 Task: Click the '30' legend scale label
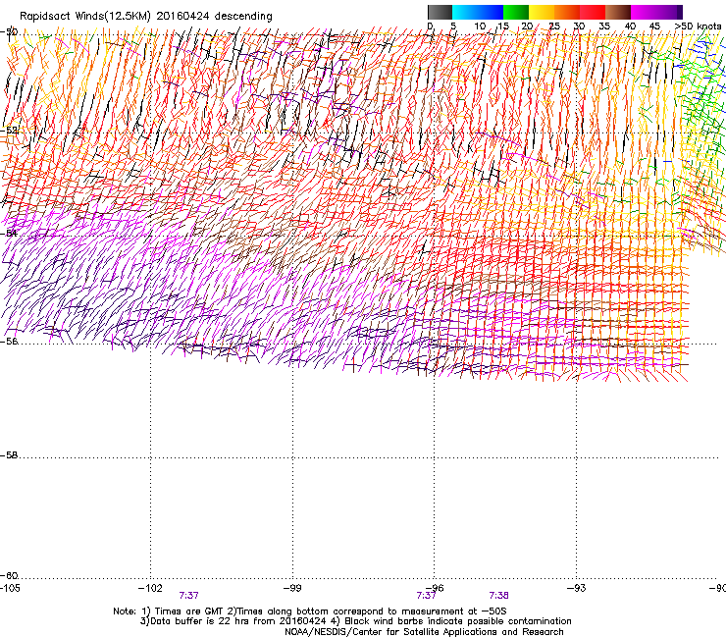point(579,27)
